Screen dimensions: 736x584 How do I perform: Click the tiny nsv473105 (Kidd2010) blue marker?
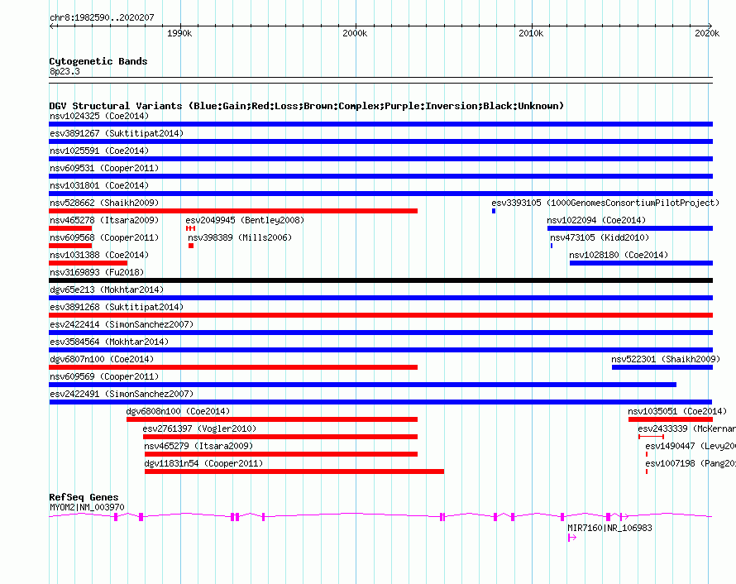552,246
